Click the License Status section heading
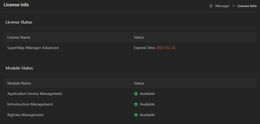 pyautogui.click(x=19, y=22)
